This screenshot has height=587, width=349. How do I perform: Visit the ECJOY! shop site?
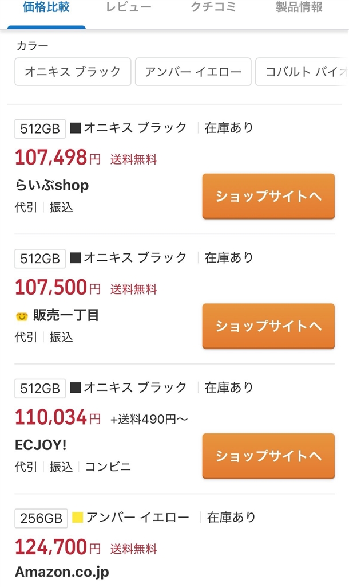click(x=268, y=456)
